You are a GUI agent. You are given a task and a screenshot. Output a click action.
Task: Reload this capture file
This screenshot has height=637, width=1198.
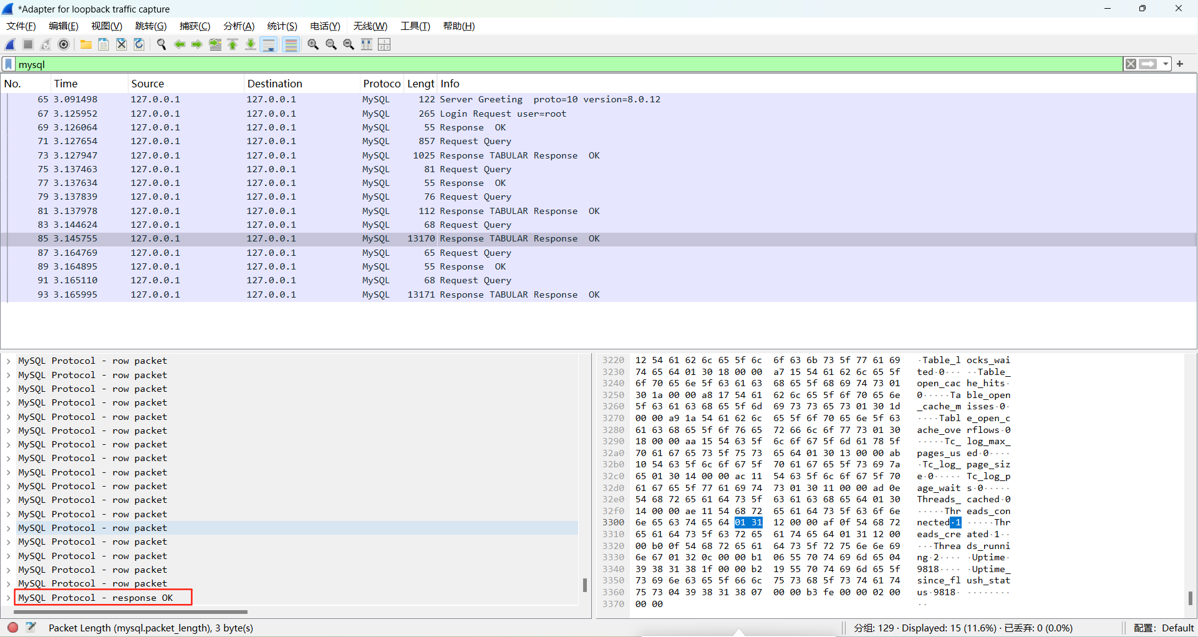139,44
